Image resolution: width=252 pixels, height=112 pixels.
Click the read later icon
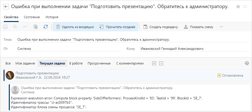[101, 27]
